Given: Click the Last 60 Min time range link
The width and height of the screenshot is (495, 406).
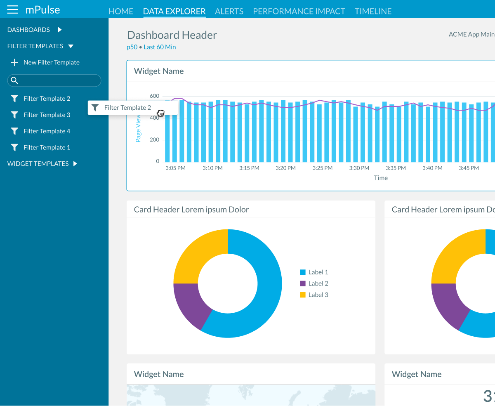Looking at the screenshot, I should (160, 47).
